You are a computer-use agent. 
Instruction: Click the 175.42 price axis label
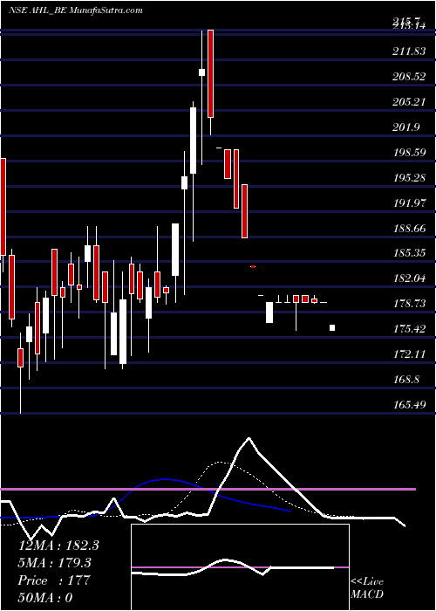tap(409, 329)
